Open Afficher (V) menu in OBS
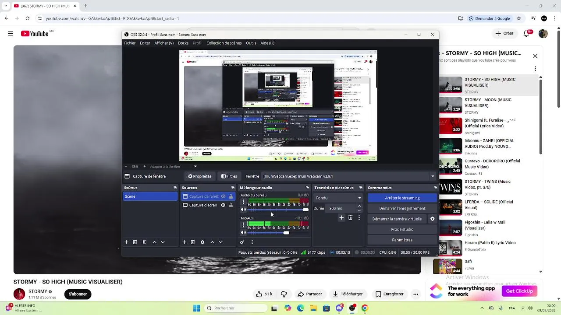Screen dimensions: 561x315 164,43
